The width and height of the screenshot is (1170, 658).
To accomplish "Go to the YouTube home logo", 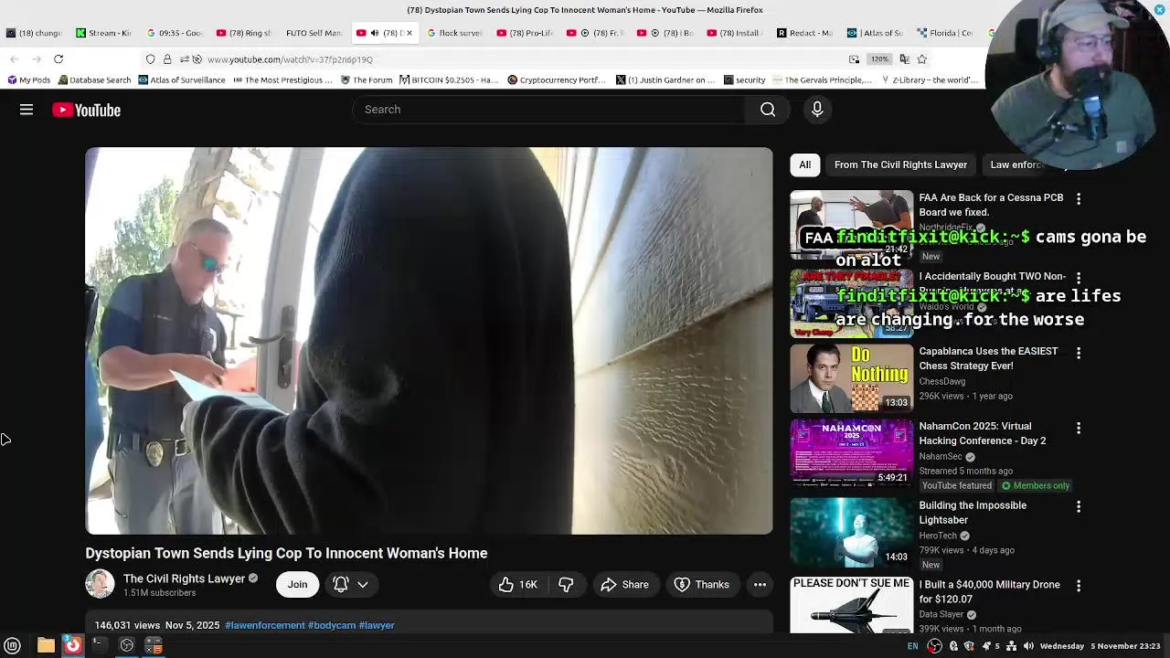I will [86, 110].
